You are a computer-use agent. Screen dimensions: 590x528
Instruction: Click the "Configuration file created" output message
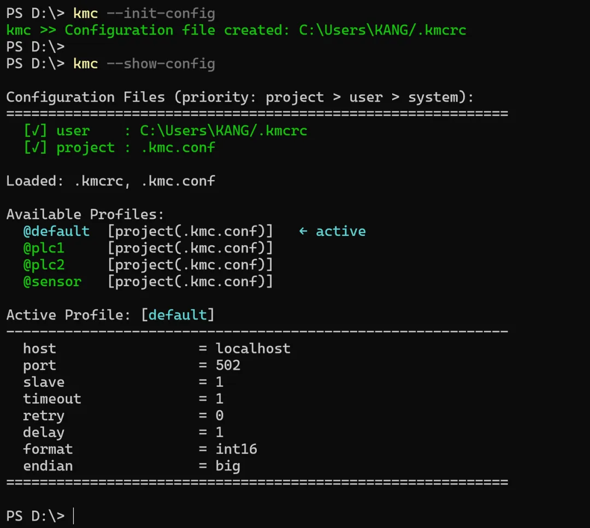178,30
